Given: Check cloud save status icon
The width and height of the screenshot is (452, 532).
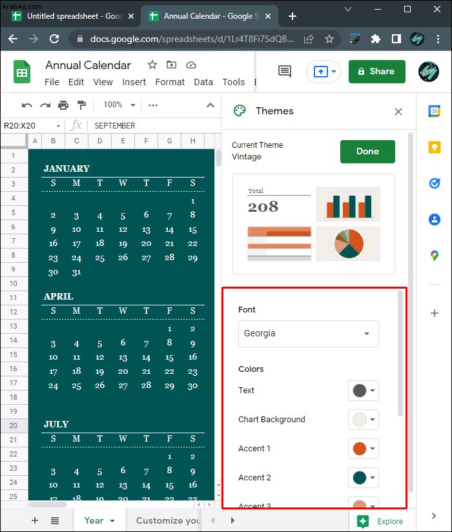Looking at the screenshot, I should click(x=191, y=65).
